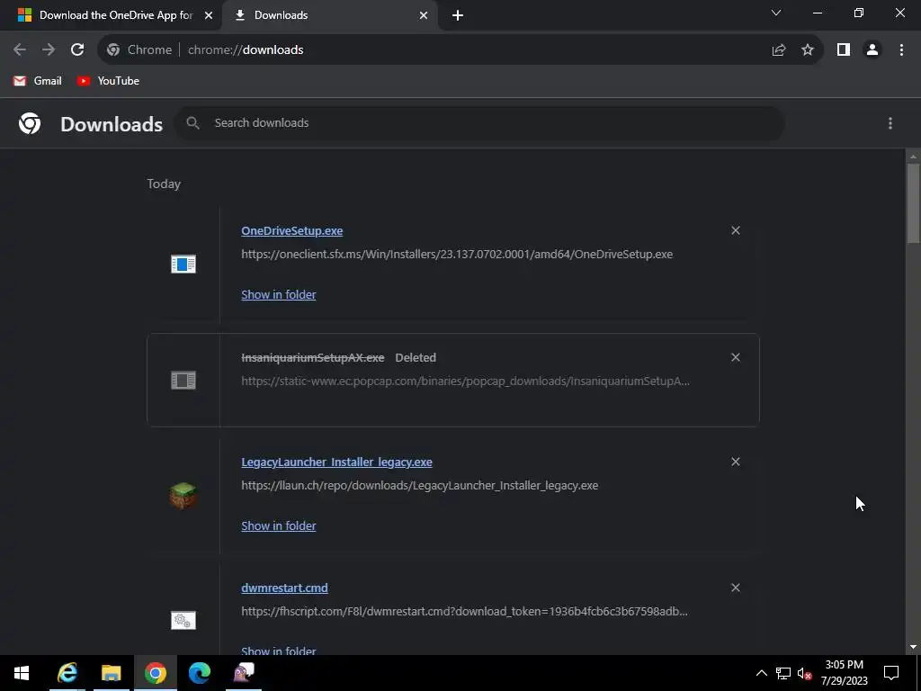Remove InsaniquariumSetupAX.exe from the list

coord(736,357)
